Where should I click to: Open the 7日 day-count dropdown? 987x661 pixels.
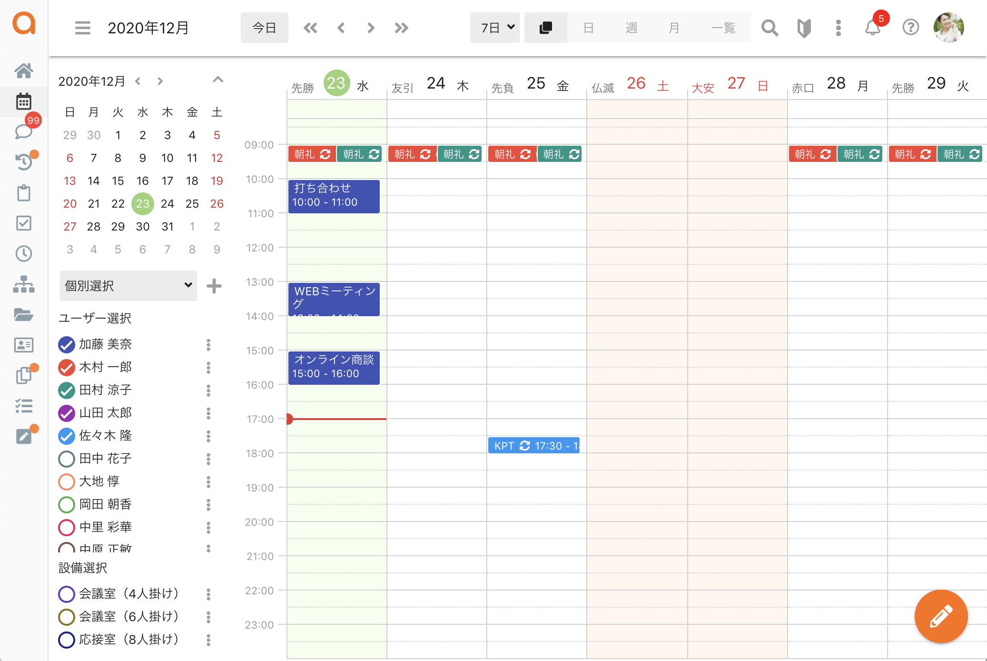click(x=495, y=28)
